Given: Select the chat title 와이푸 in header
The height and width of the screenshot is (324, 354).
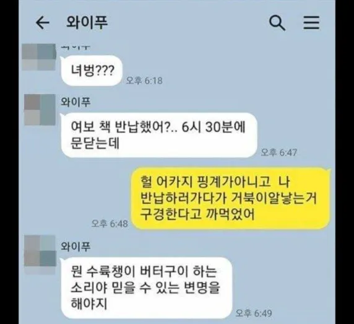Looking at the screenshot, I should [x=87, y=22].
